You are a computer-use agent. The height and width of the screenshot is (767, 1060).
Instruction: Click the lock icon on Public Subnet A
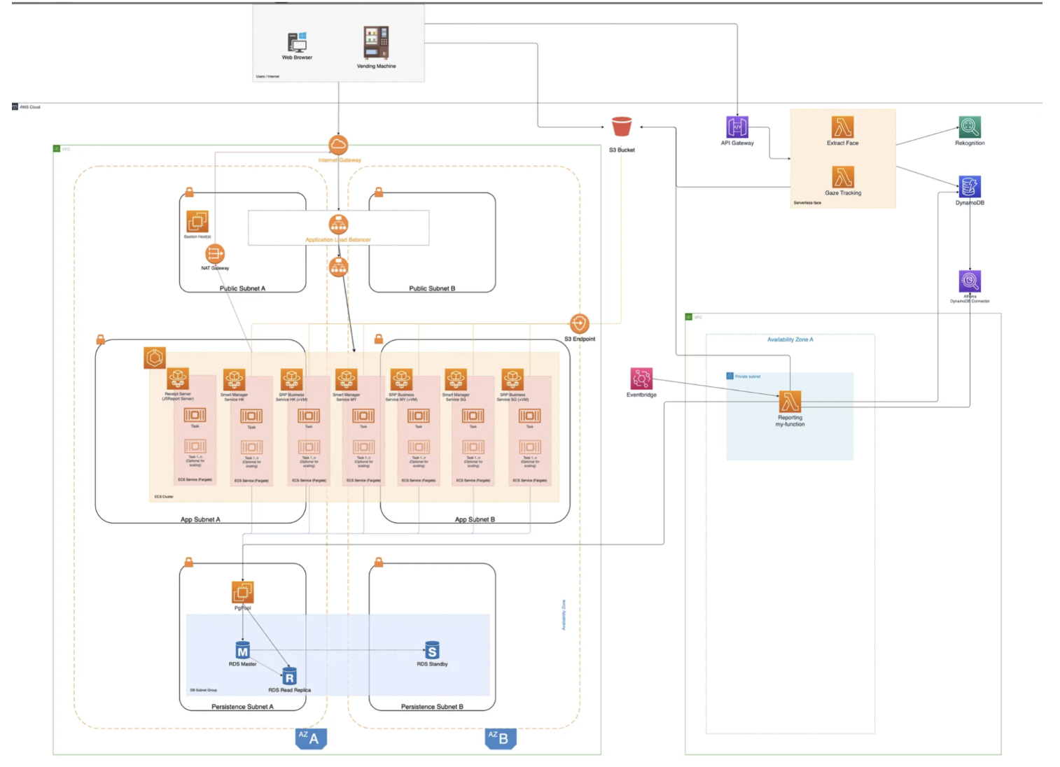pos(189,192)
